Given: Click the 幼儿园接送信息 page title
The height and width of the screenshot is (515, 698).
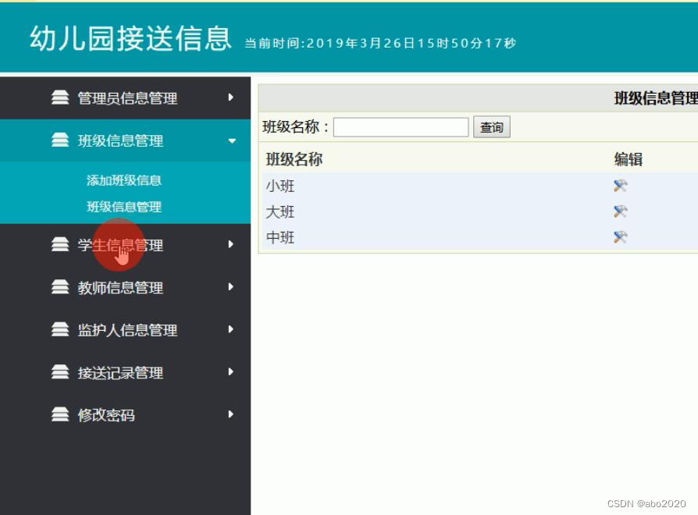Looking at the screenshot, I should [130, 38].
